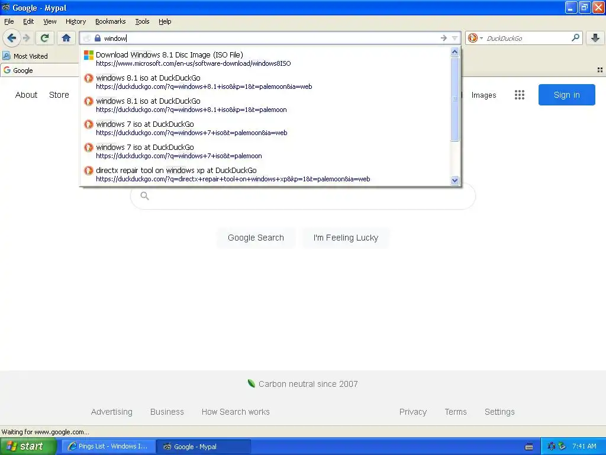Open the Most Visited bookmarks folder
The height and width of the screenshot is (455, 606).
tap(25, 56)
